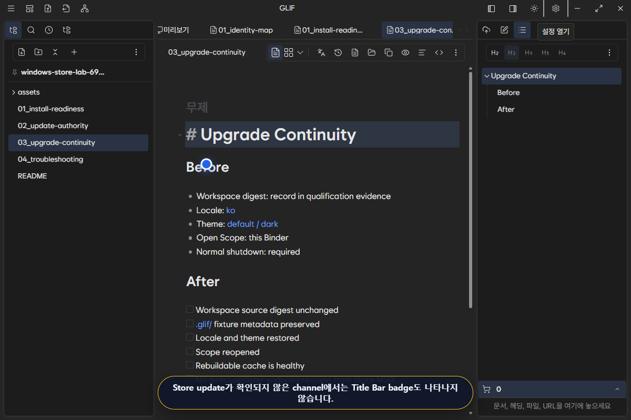Select the file tree sidebar tab
Screen dimensions: 631x420
pyautogui.click(x=14, y=30)
